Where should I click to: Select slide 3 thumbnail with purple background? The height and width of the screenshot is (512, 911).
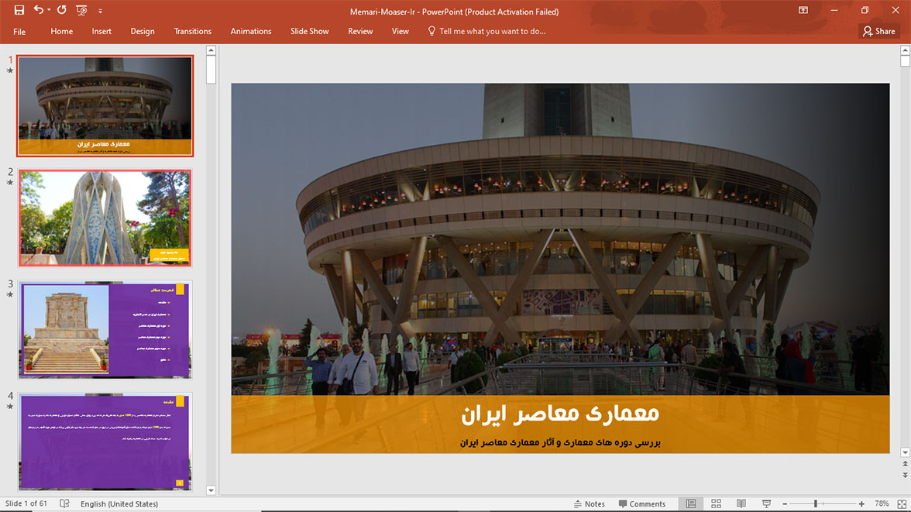coord(105,329)
